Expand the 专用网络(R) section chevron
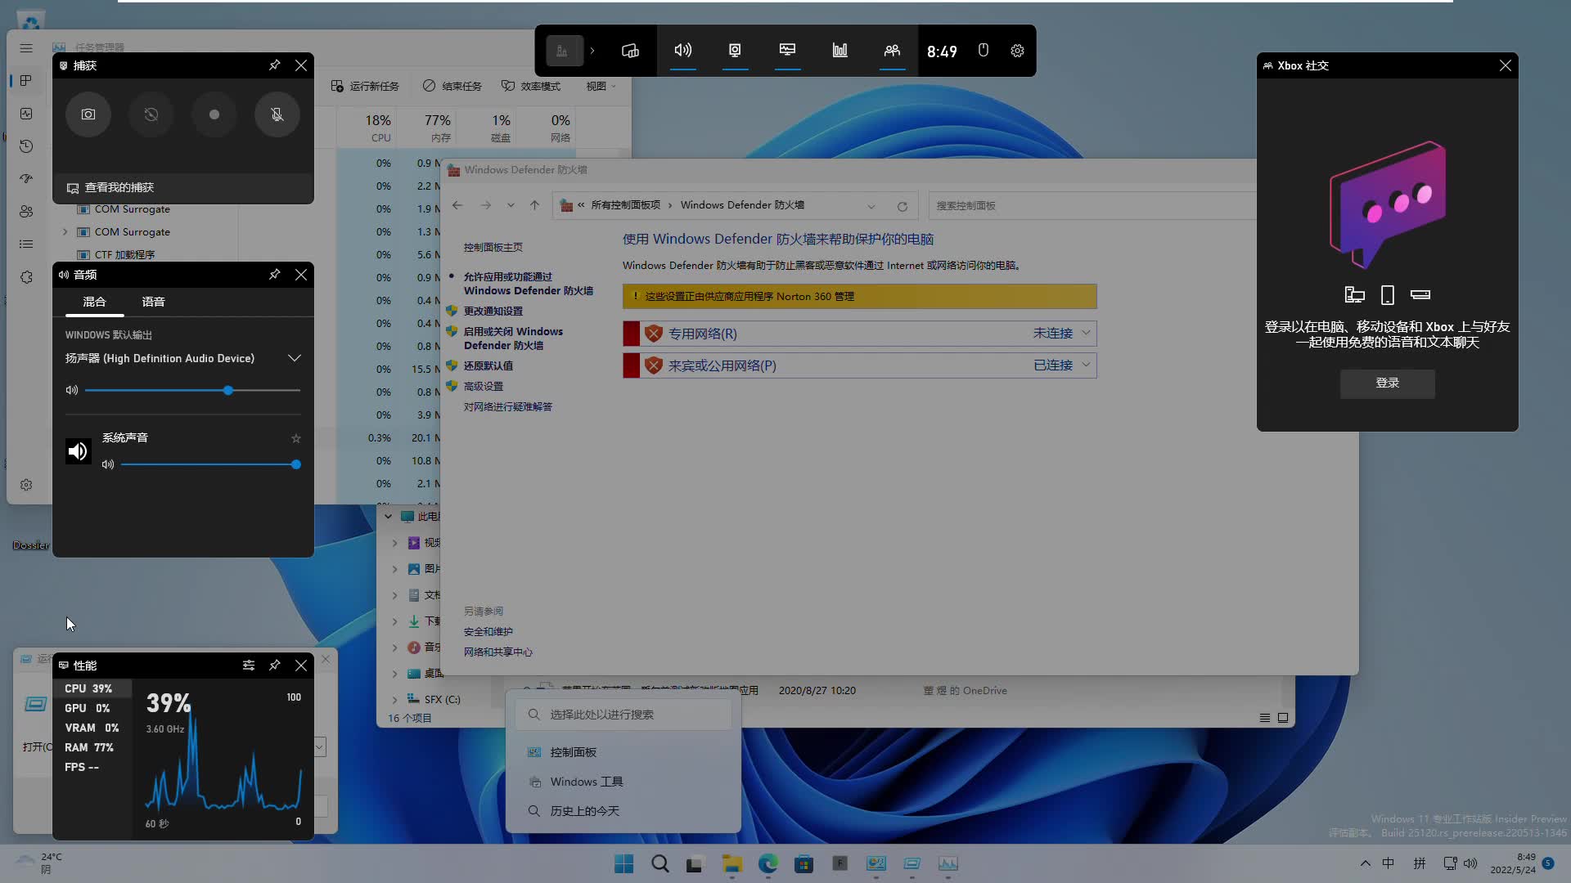The height and width of the screenshot is (883, 1571). (x=1085, y=334)
